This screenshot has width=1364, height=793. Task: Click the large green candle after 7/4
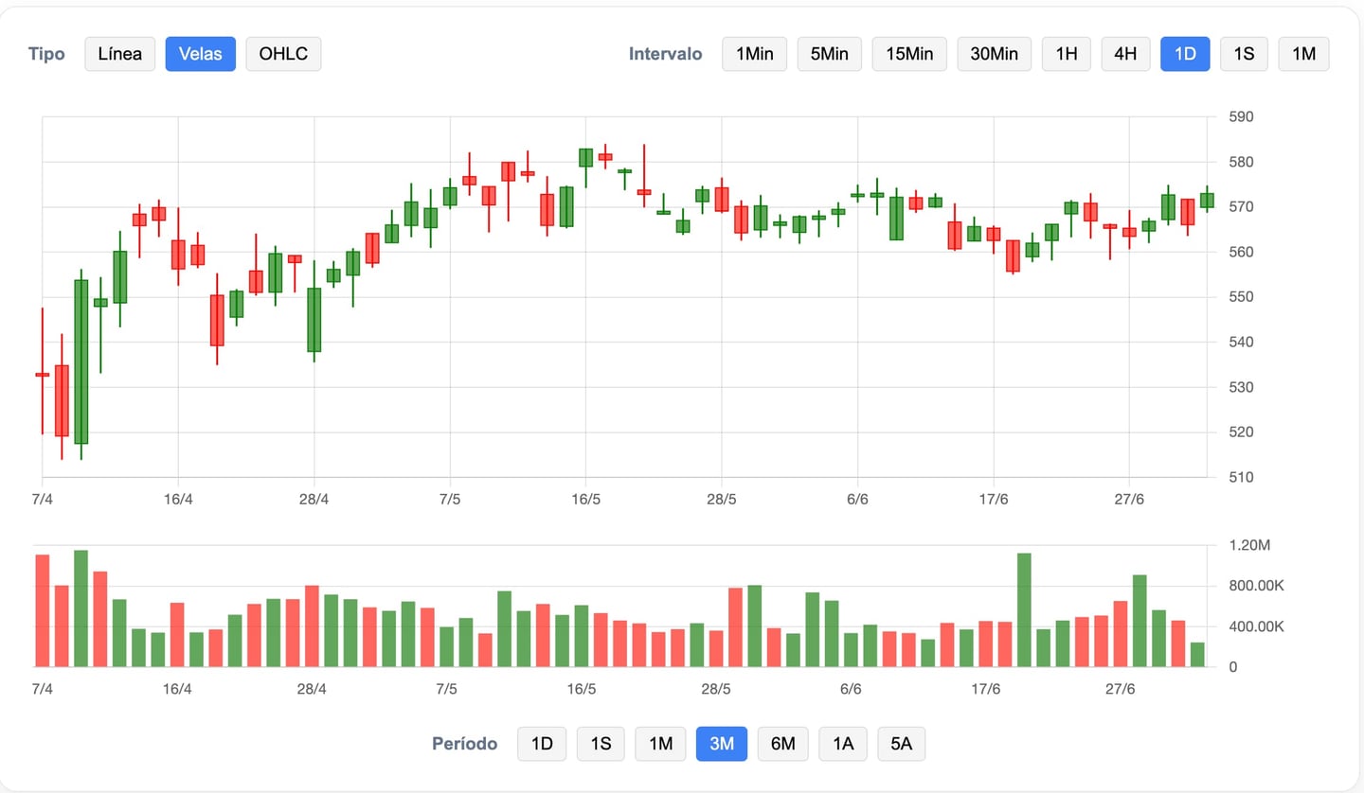(x=81, y=361)
